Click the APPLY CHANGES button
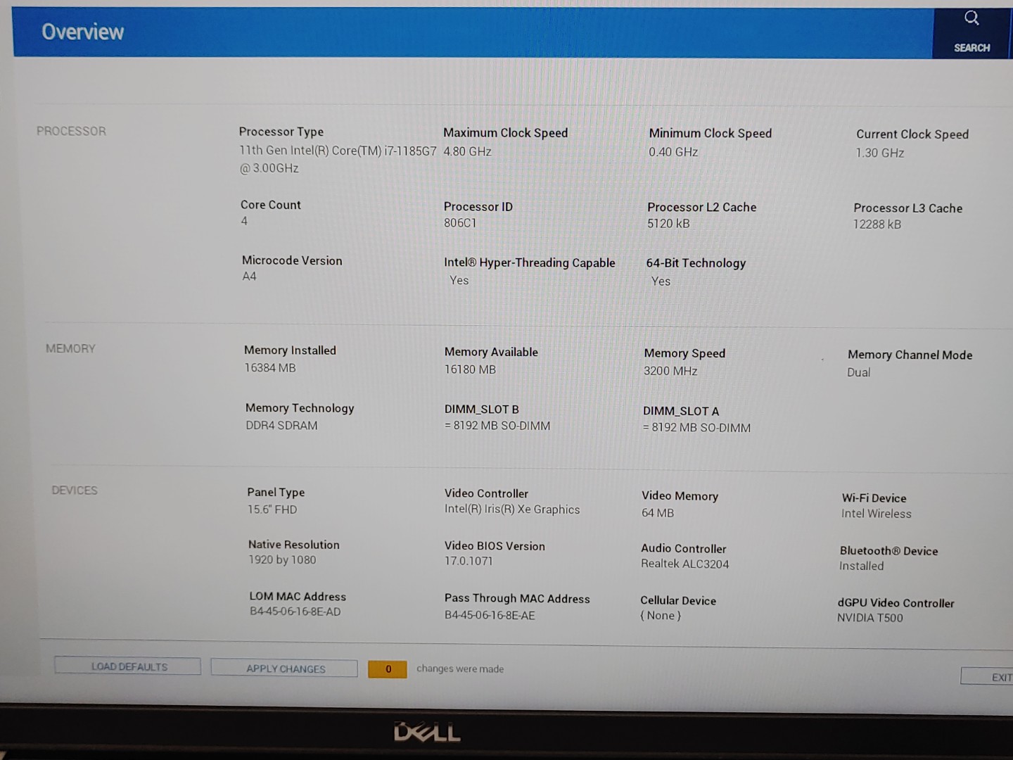The image size is (1013, 760). pos(285,669)
